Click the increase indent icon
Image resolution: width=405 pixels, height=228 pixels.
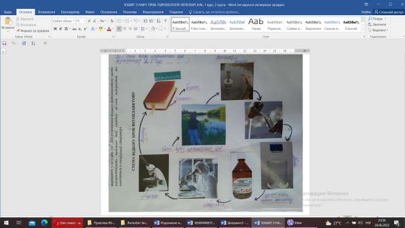tap(151, 21)
